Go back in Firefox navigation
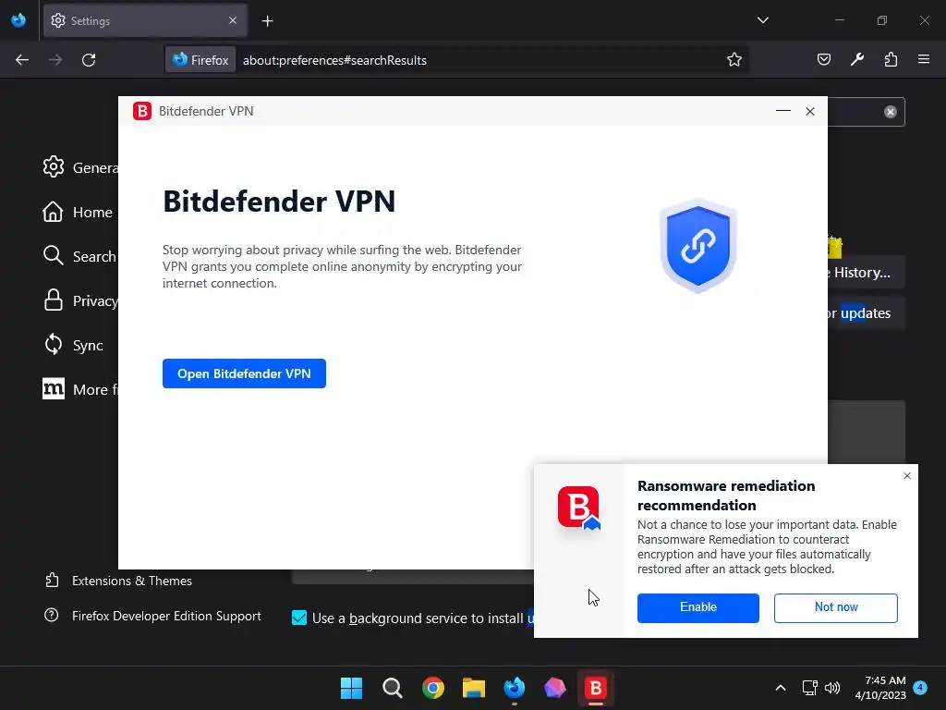 (22, 60)
